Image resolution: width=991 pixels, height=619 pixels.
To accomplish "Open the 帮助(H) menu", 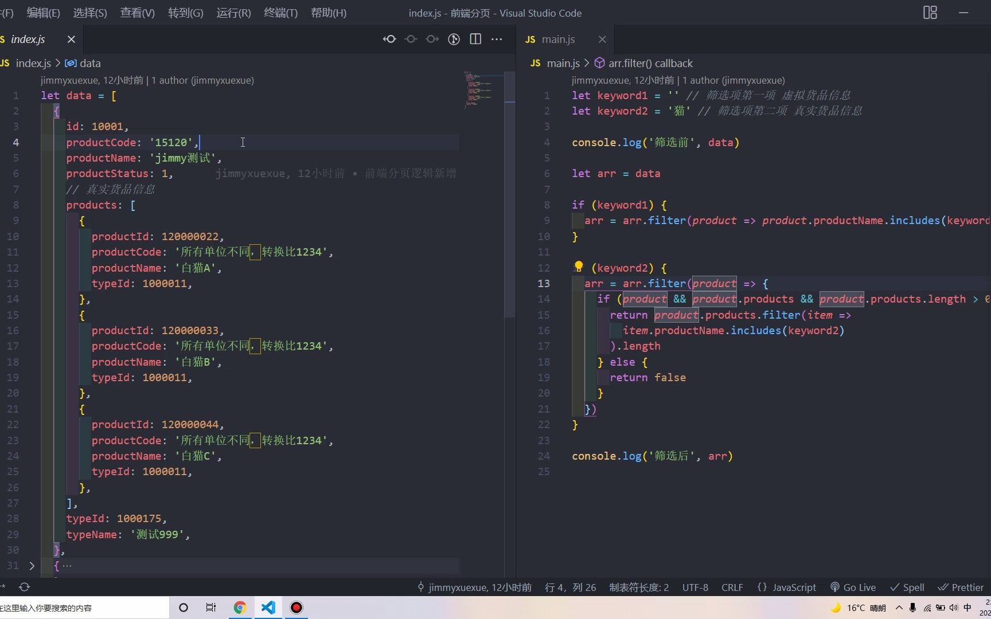I will [x=329, y=13].
